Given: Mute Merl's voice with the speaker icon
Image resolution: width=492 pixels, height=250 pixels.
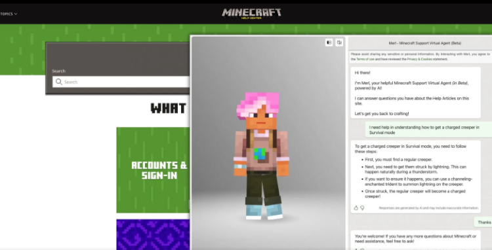Looking at the screenshot, I should pos(339,43).
